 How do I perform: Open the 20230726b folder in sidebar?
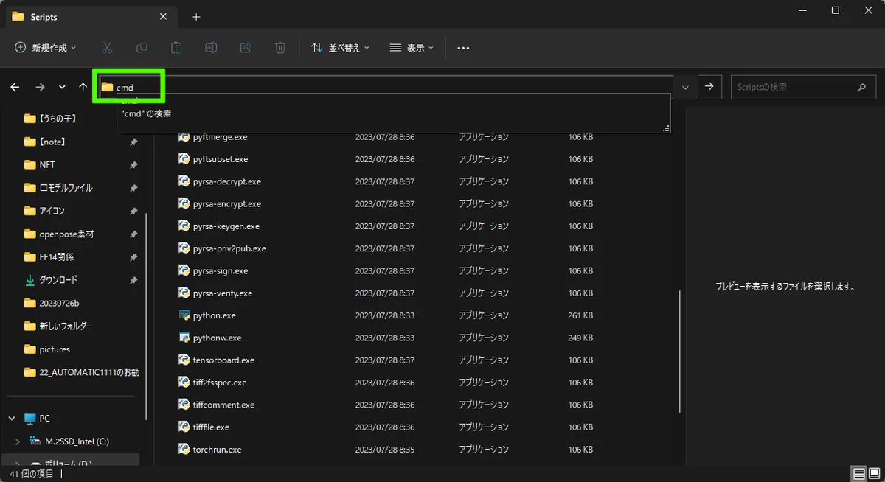[52, 303]
